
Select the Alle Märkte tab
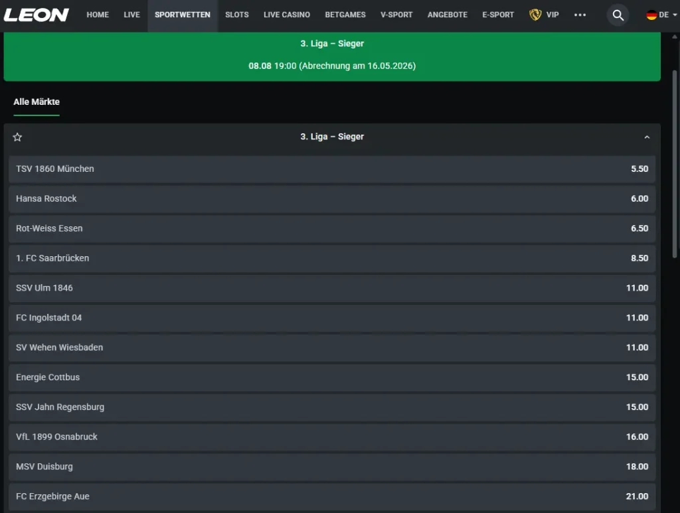click(x=37, y=102)
